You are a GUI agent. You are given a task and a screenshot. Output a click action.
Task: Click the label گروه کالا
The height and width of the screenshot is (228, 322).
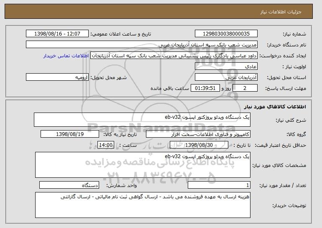[x=296, y=134]
